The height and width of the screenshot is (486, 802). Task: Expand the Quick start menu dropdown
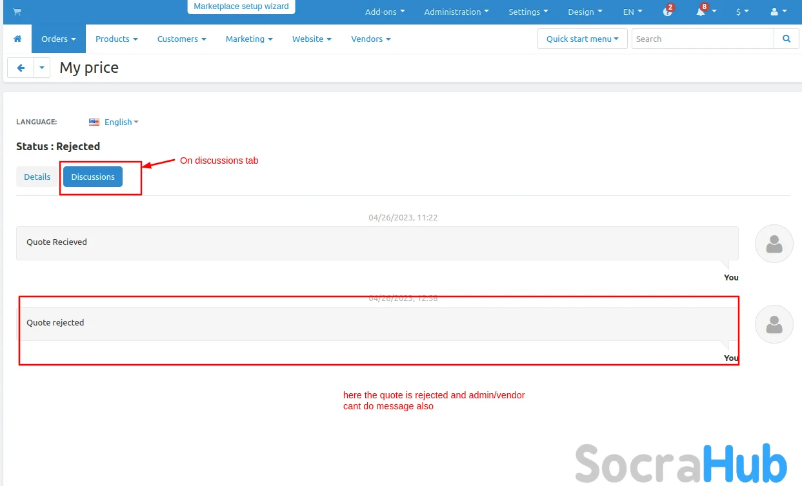[x=582, y=39]
